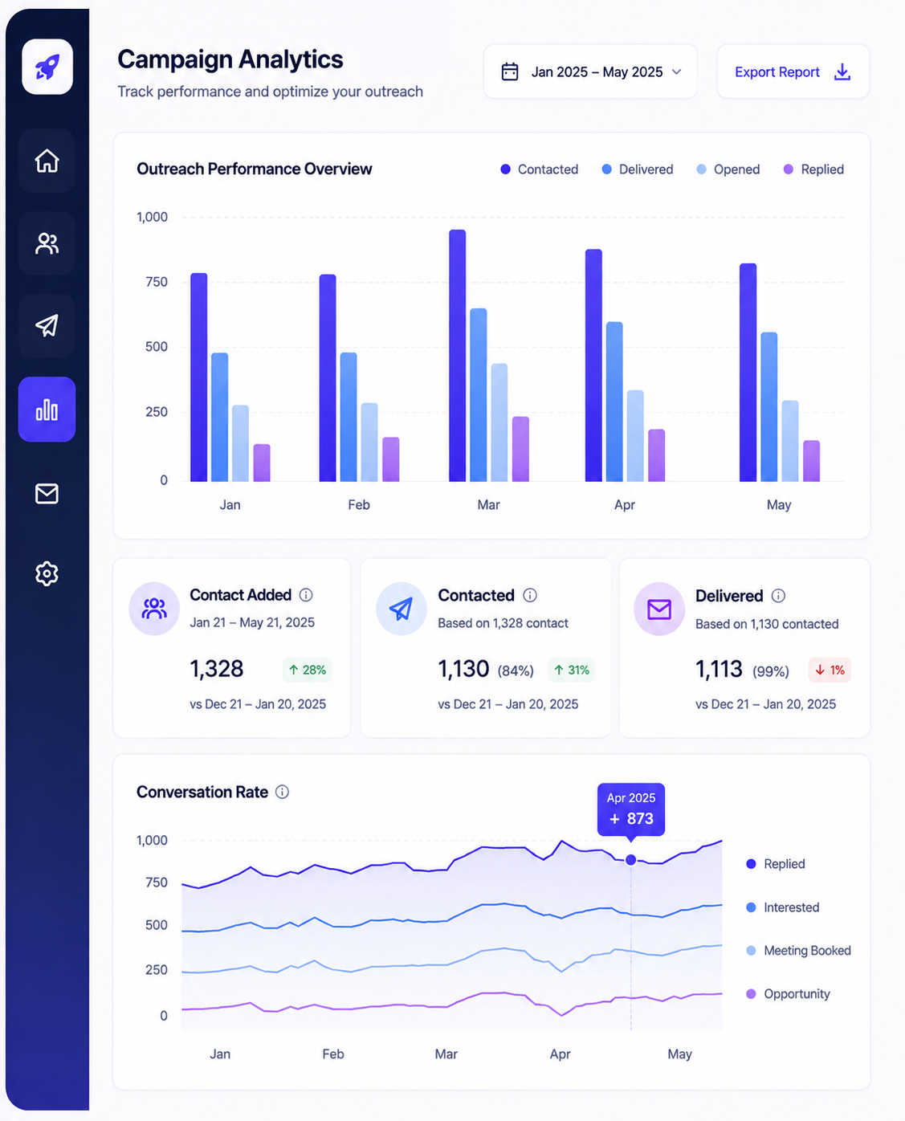
Task: Click the (99%) delivered percentage
Action: (x=771, y=671)
